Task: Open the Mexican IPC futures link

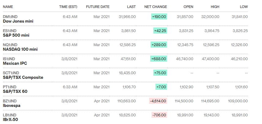Action: [x=14, y=64]
